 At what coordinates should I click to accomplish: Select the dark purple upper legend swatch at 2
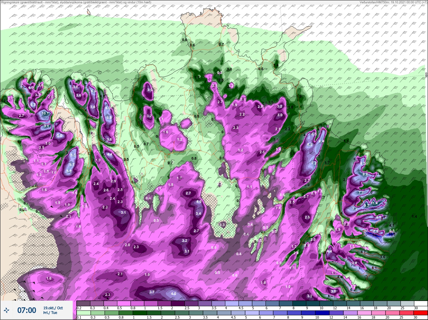click(x=178, y=304)
